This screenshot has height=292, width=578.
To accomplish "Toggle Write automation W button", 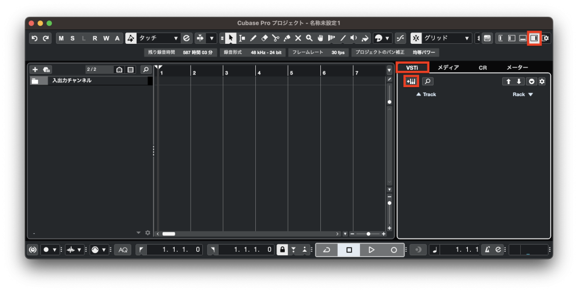I will pos(106,38).
